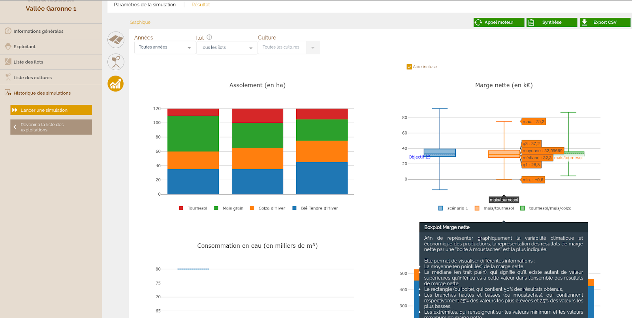Screen dimensions: 632x318
Task: Click the orange mais/tournesol boxplot box
Action: [504, 154]
